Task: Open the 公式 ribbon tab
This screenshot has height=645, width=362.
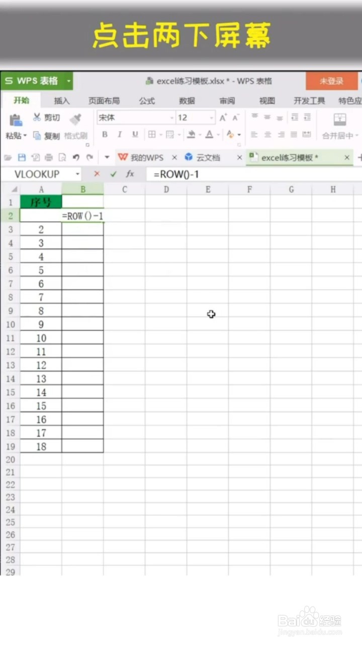Action: pos(147,100)
